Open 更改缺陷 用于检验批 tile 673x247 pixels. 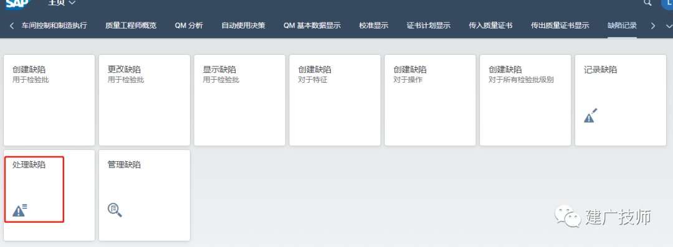[145, 100]
